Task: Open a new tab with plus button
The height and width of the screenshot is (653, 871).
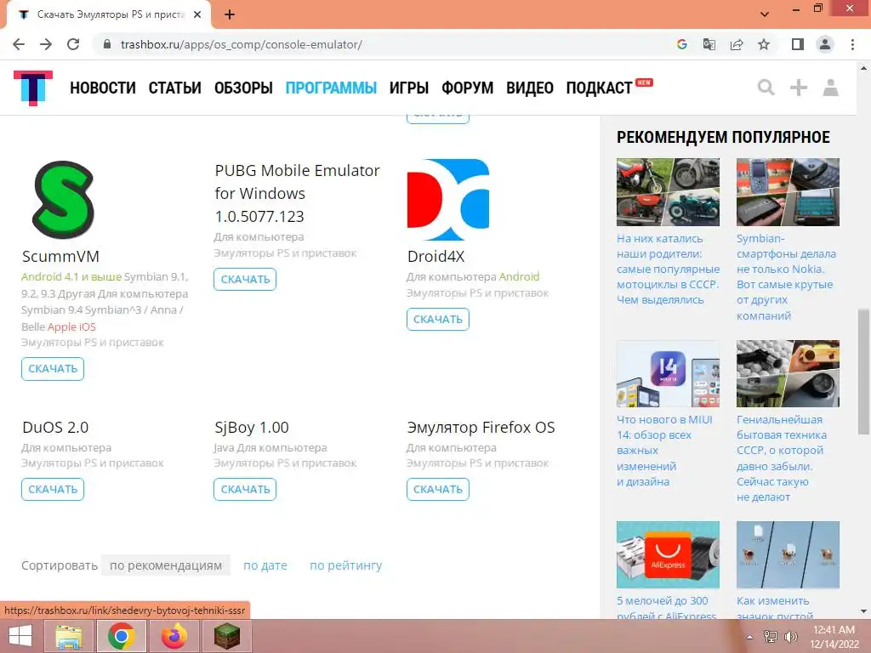Action: coord(230,15)
